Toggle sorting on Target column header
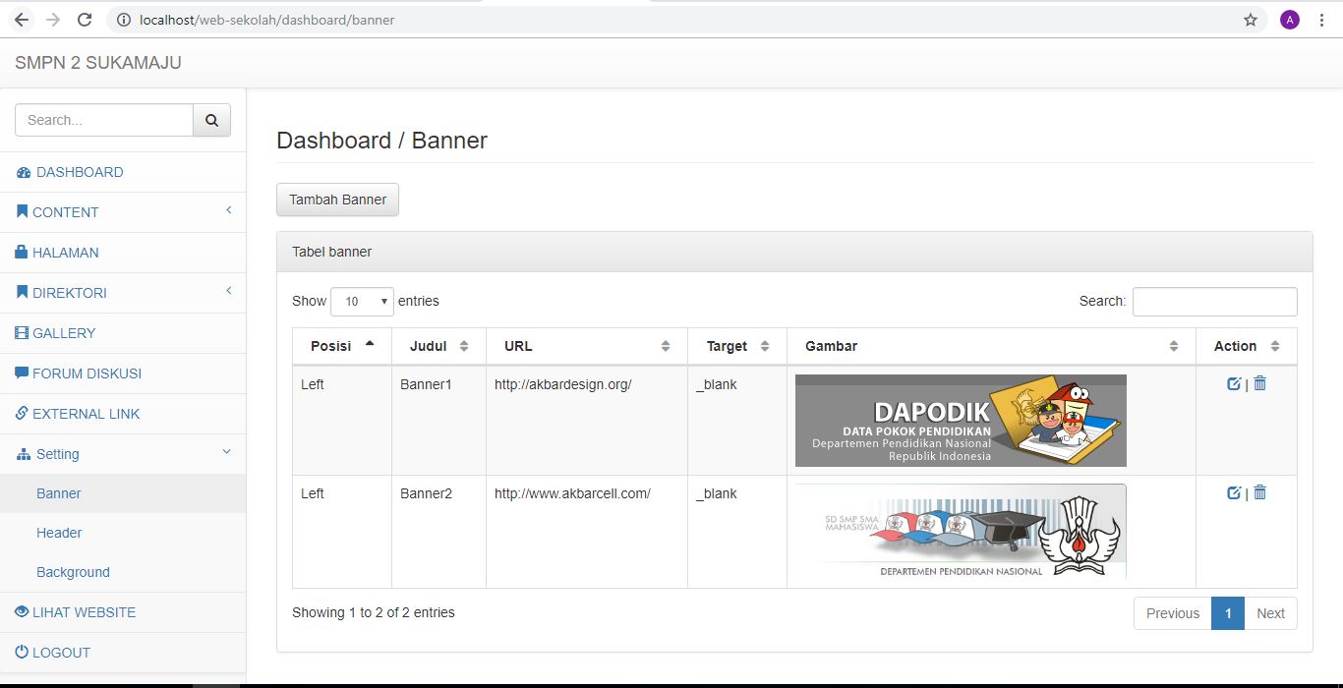Screen dimensions: 1343x688 coord(736,346)
